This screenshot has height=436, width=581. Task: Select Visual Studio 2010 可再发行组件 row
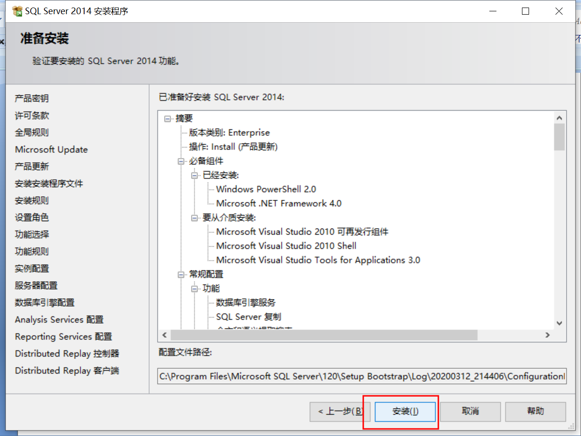pyautogui.click(x=302, y=232)
